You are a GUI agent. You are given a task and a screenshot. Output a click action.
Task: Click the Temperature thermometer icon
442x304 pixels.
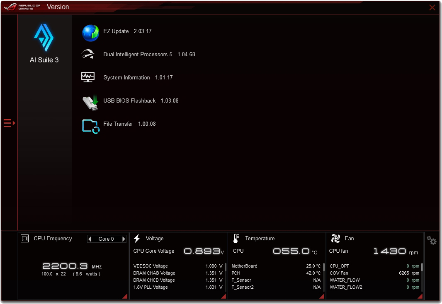tap(236, 239)
